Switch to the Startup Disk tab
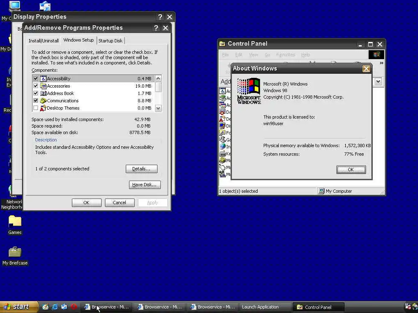The width and height of the screenshot is (418, 313). pos(110,41)
